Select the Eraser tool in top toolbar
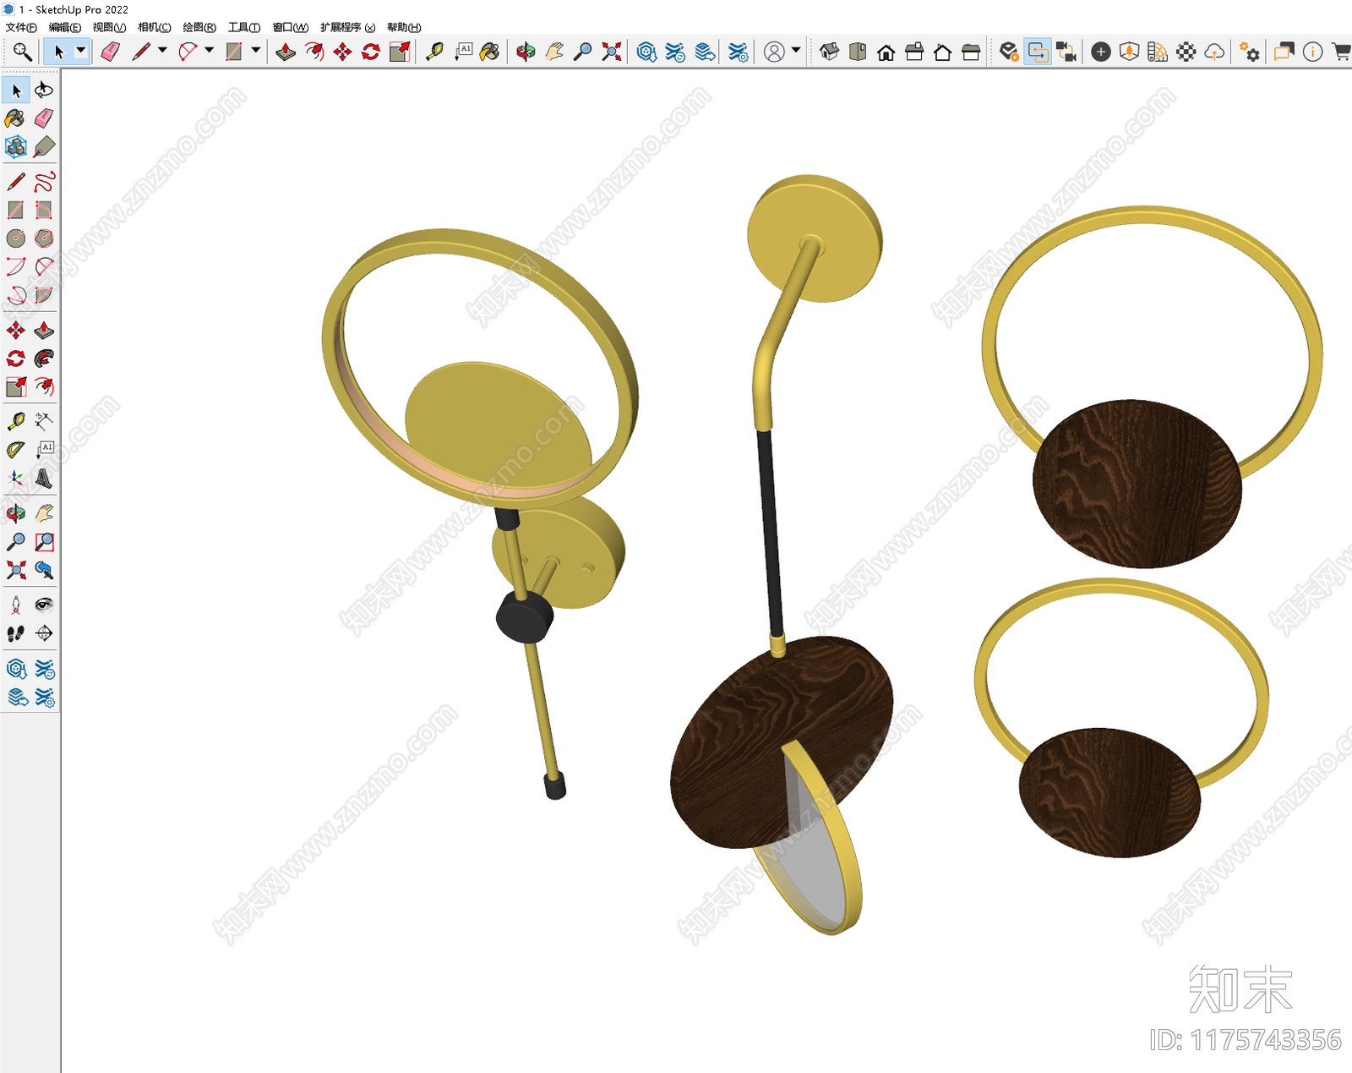1352x1073 pixels. [110, 52]
